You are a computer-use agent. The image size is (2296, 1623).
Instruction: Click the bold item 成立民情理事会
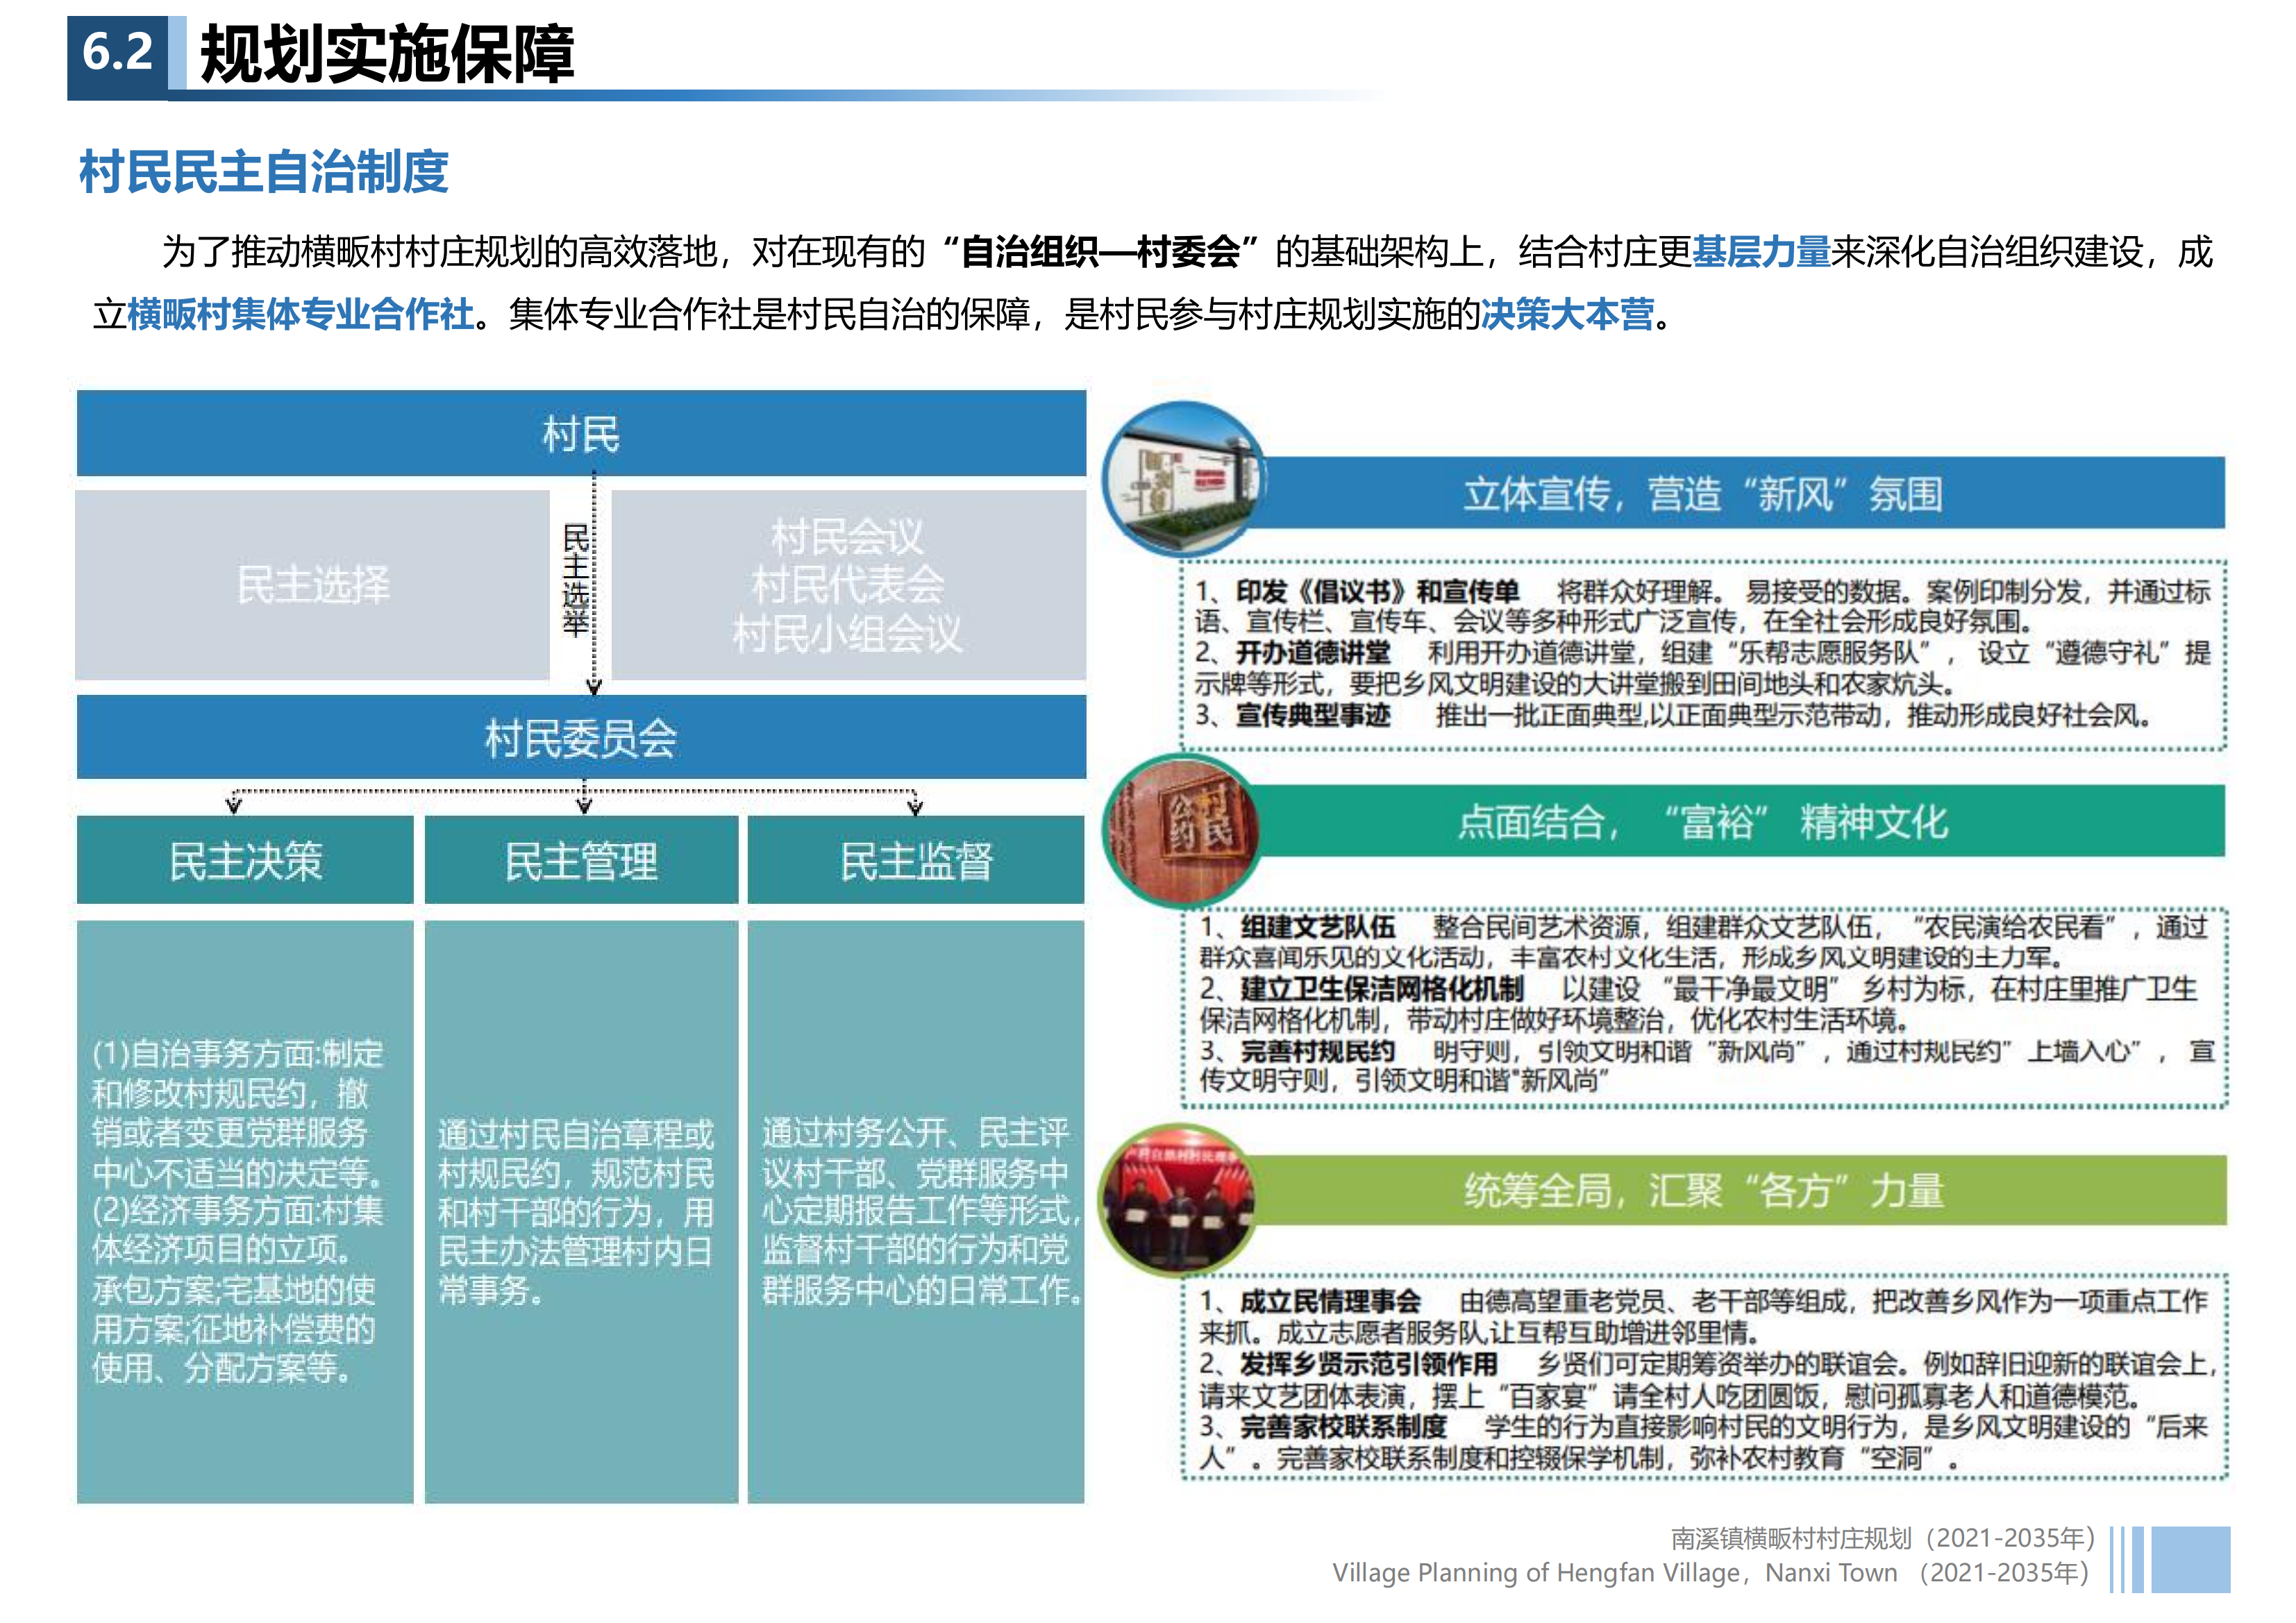coord(1330,1301)
